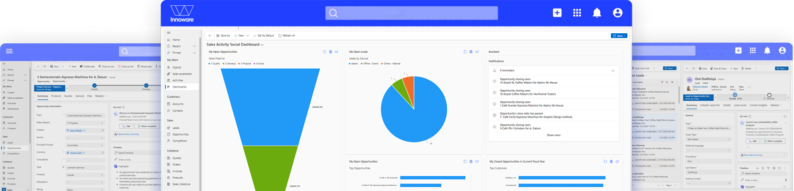Open Sales Activity Social Dashboard selector dropdown
The image size is (794, 191).
262,45
